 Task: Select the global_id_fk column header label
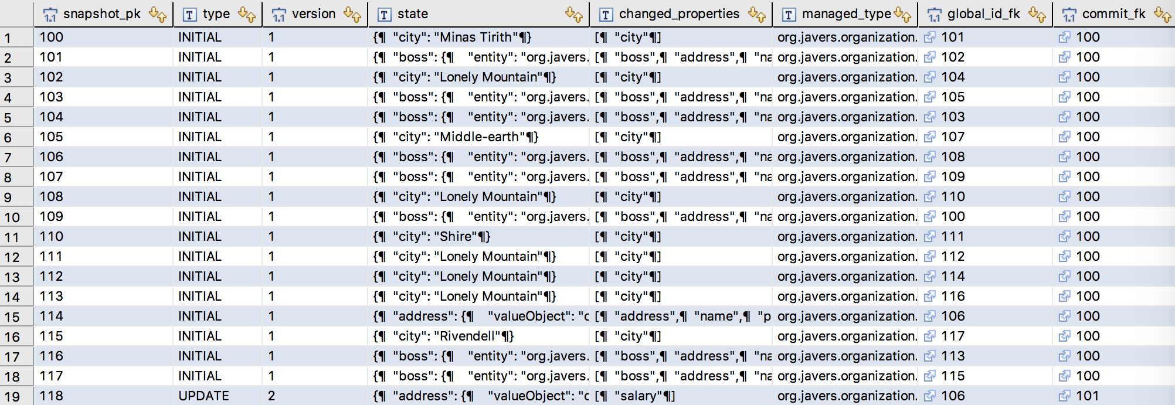984,14
